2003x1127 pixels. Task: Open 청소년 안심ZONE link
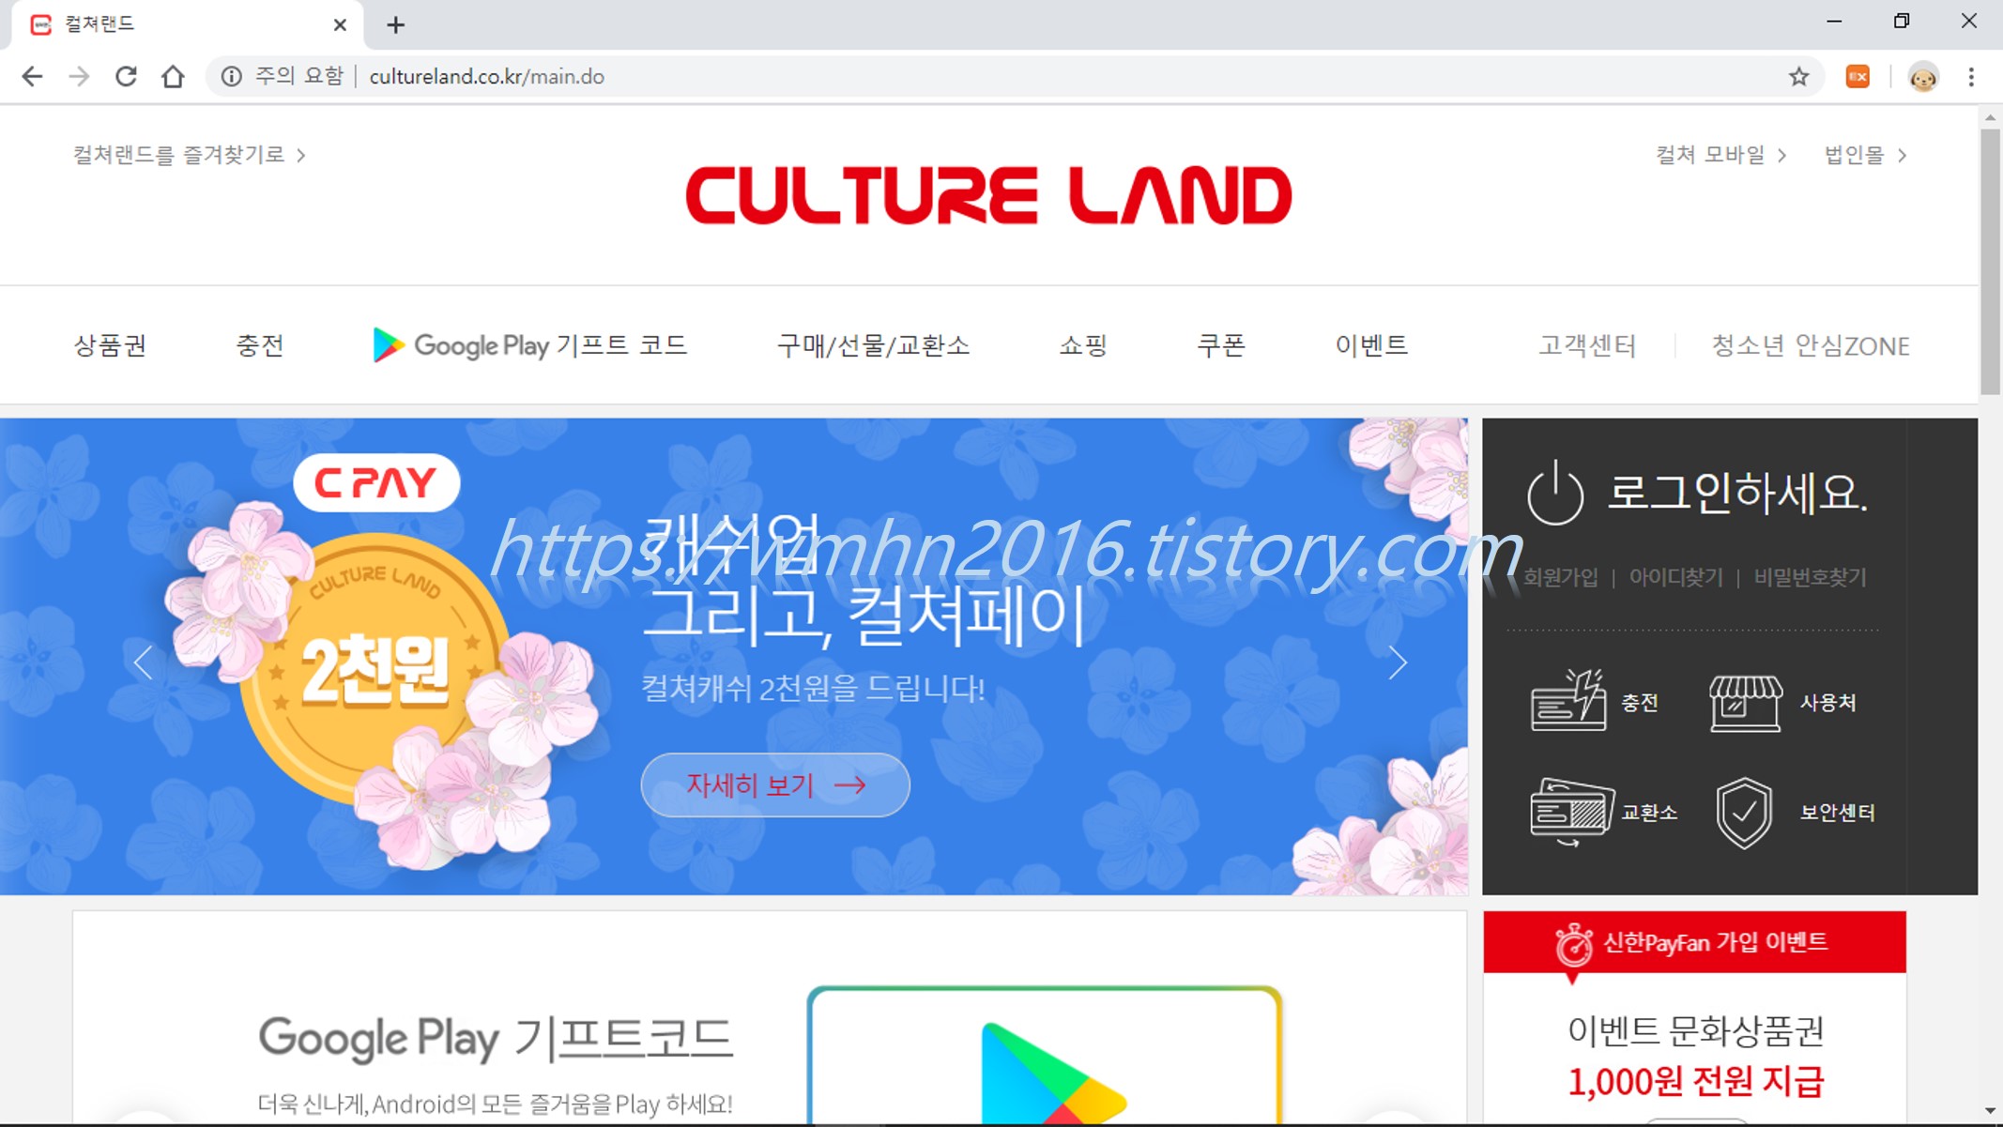[1811, 345]
